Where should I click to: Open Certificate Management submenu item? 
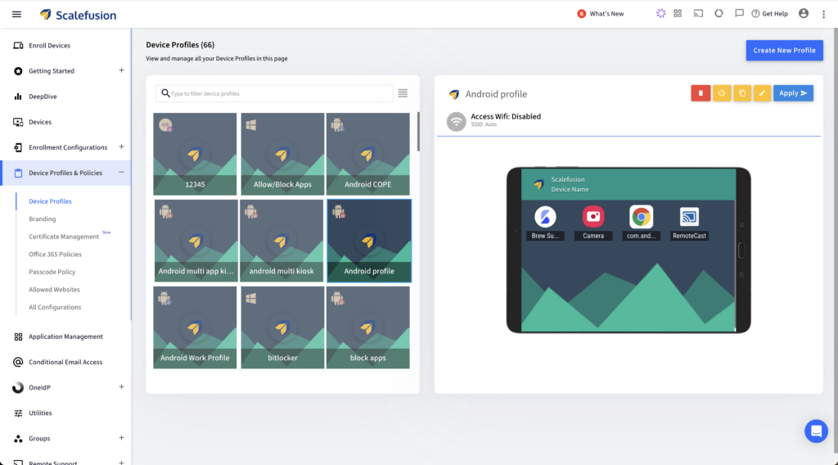pyautogui.click(x=64, y=237)
